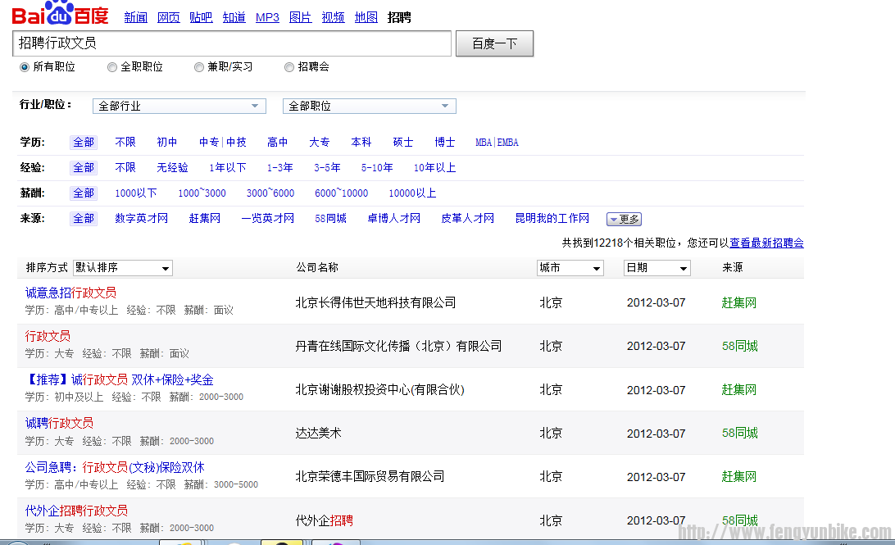Screen dimensions: 895x545
Task: Filter salary by 1000以下
Action: [x=135, y=192]
